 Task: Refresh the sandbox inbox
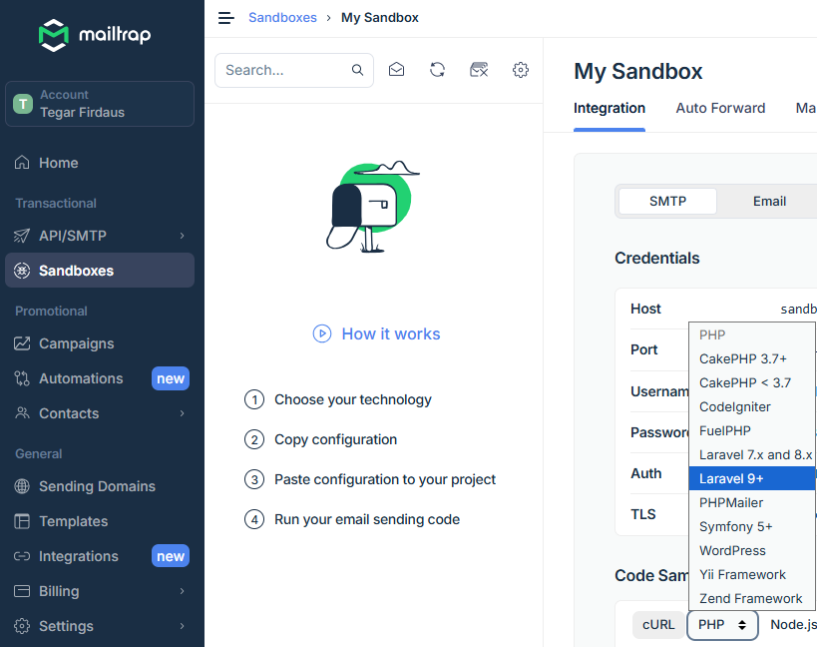tap(437, 70)
